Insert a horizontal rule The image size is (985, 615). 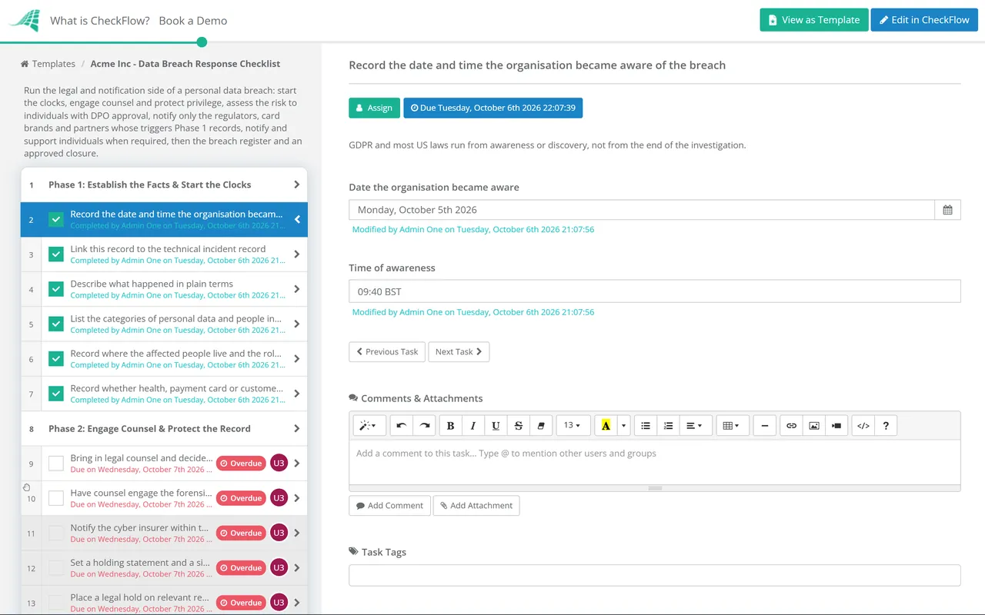click(x=764, y=426)
